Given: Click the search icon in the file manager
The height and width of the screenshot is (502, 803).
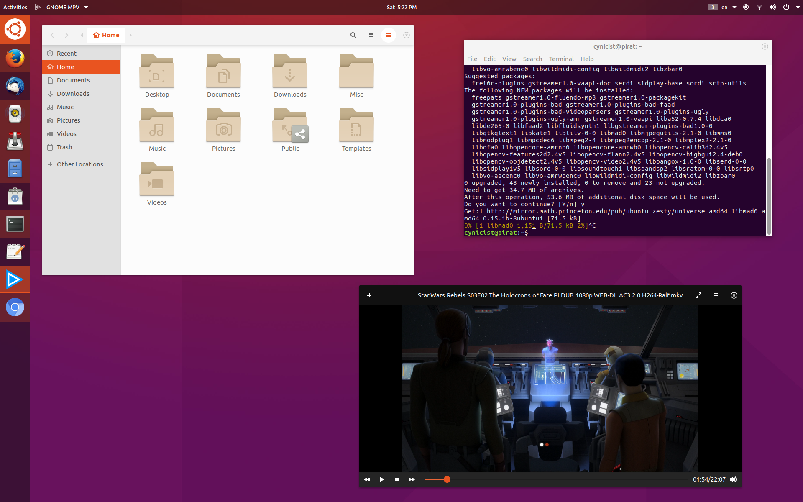Looking at the screenshot, I should [x=353, y=35].
